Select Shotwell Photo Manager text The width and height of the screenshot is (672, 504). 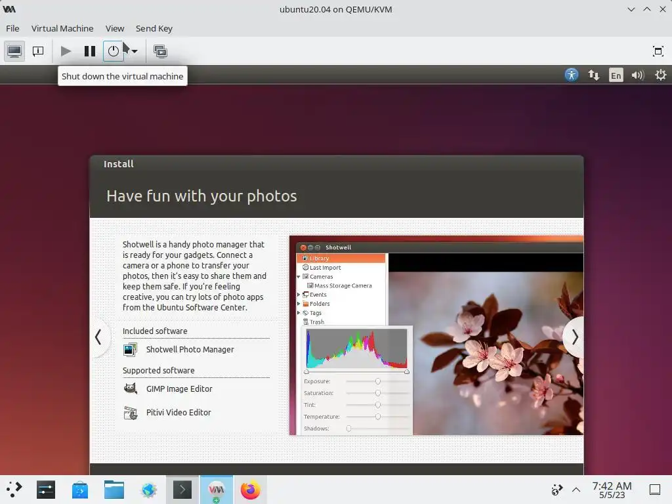coord(190,349)
